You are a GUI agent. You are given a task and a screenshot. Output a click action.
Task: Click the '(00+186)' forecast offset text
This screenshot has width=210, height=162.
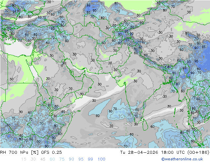click(x=198, y=152)
